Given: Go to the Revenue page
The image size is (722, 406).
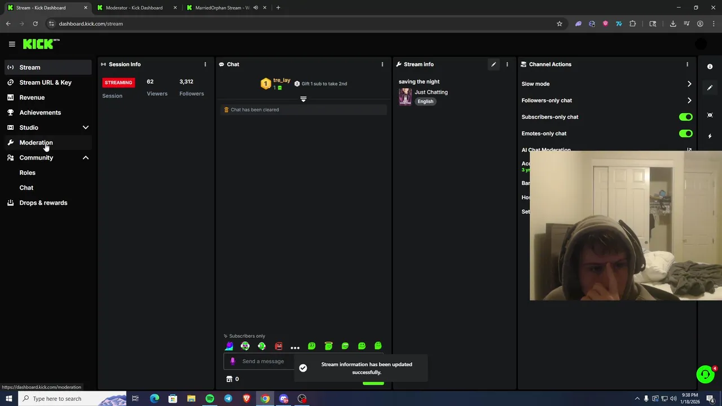Looking at the screenshot, I should [x=47, y=98].
